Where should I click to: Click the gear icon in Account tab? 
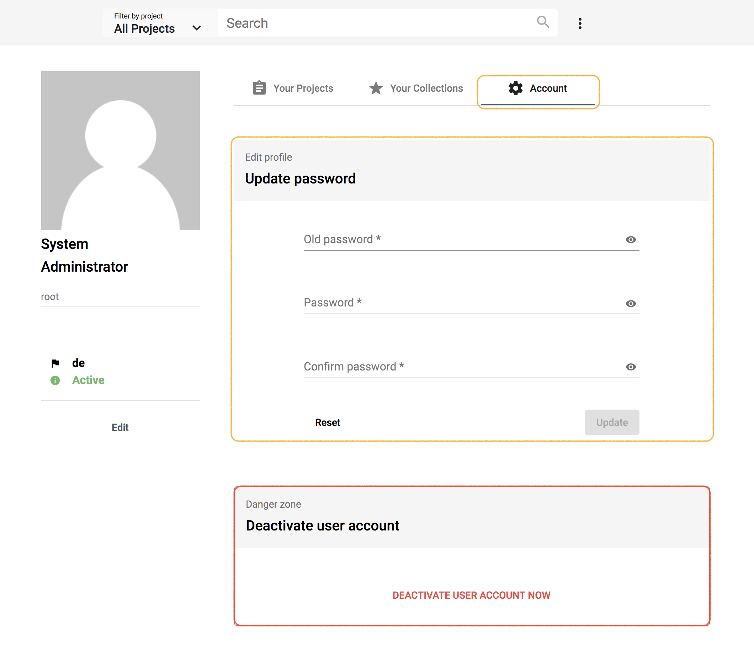515,88
